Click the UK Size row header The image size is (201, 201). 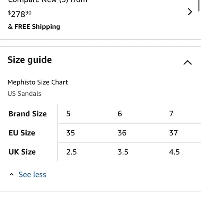[22, 152]
